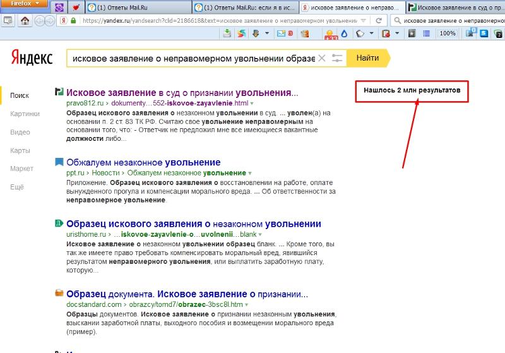The width and height of the screenshot is (505, 353).
Task: Click the Yandex search query input
Action: pos(193,58)
